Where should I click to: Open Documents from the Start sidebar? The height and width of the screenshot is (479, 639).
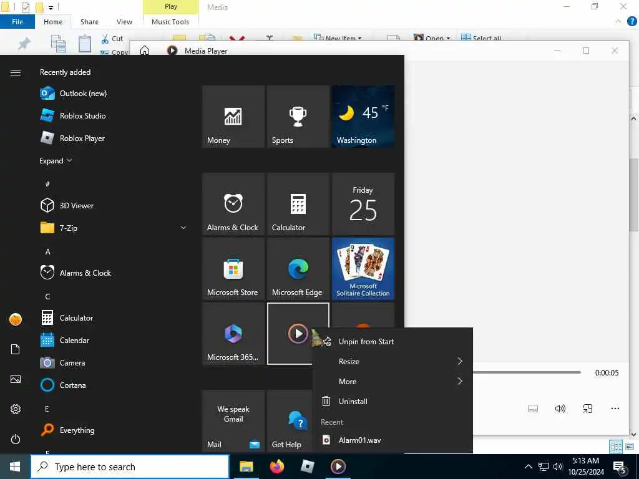tap(16, 349)
